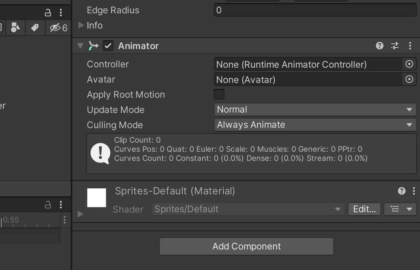
Task: Open Sprites-Default material three-dot menu
Action: click(x=414, y=191)
